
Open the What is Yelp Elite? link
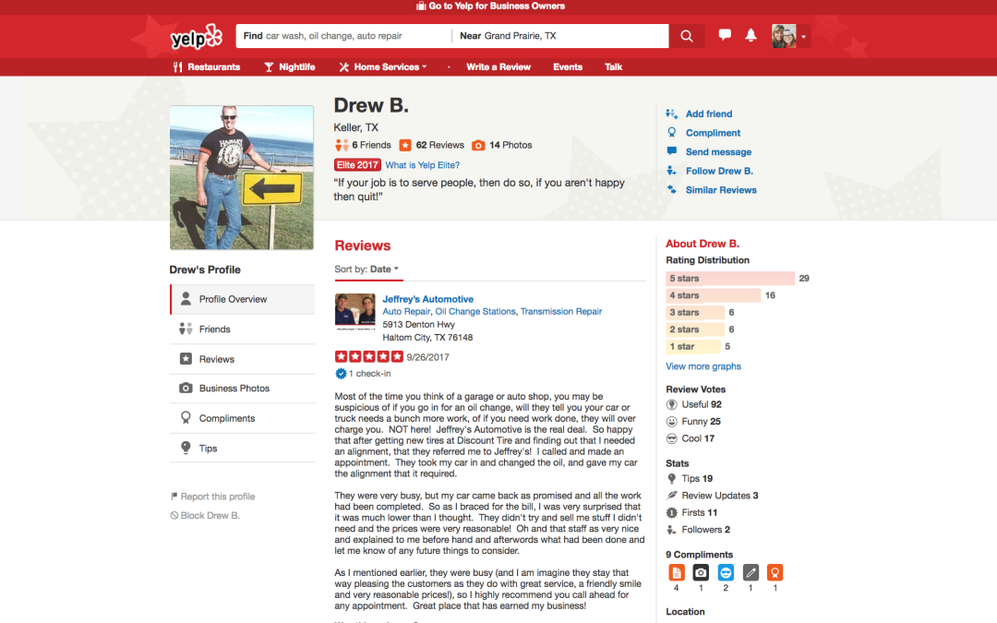(x=422, y=165)
